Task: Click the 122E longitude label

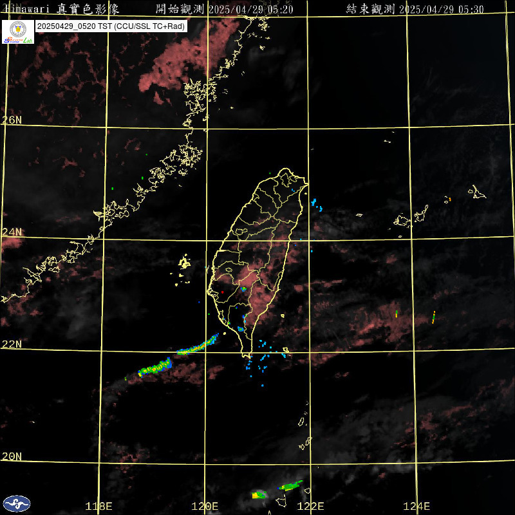Action: coord(310,506)
